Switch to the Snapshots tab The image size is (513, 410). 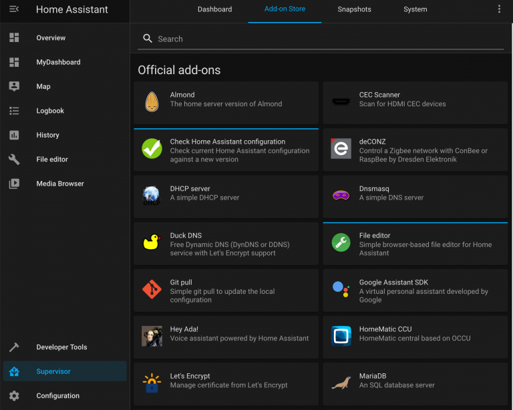pyautogui.click(x=354, y=9)
